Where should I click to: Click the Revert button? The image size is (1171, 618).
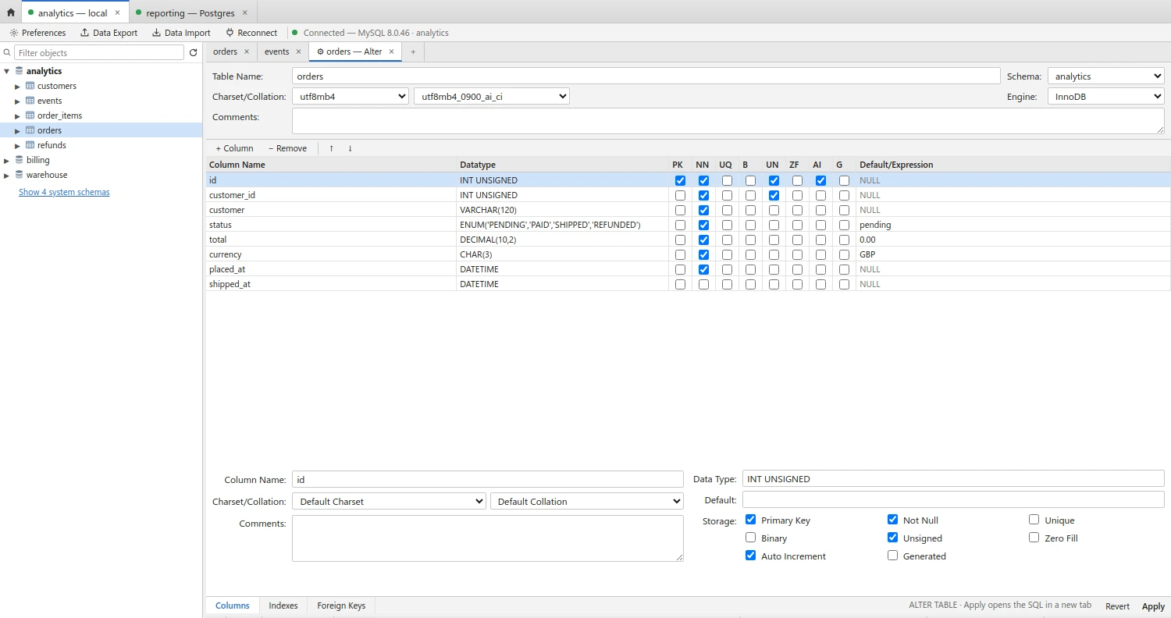point(1117,606)
